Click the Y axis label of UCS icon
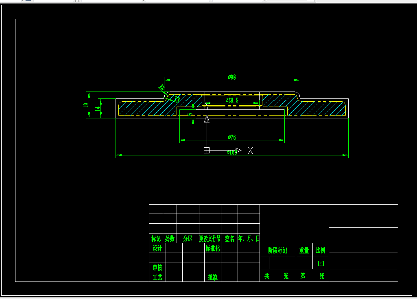 pyautogui.click(x=208, y=106)
